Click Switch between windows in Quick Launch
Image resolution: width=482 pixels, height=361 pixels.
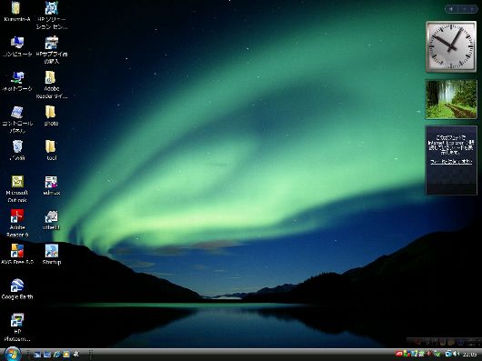(47, 355)
